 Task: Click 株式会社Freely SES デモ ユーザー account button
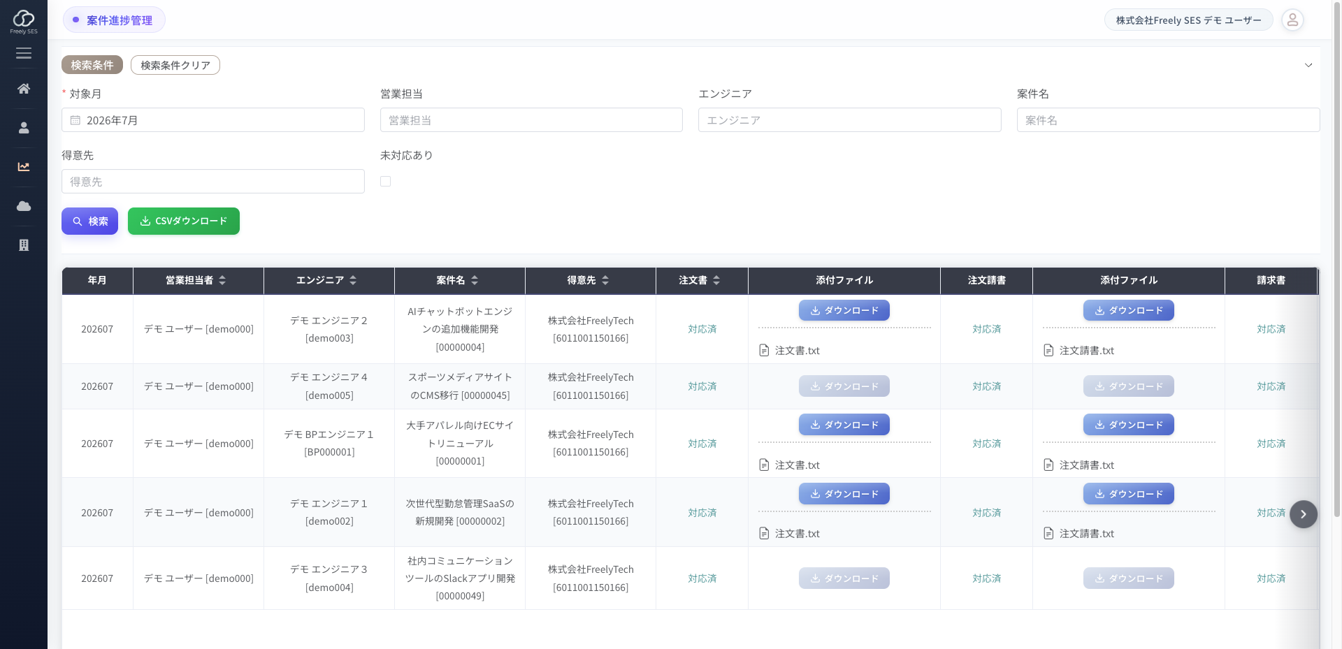[1189, 20]
